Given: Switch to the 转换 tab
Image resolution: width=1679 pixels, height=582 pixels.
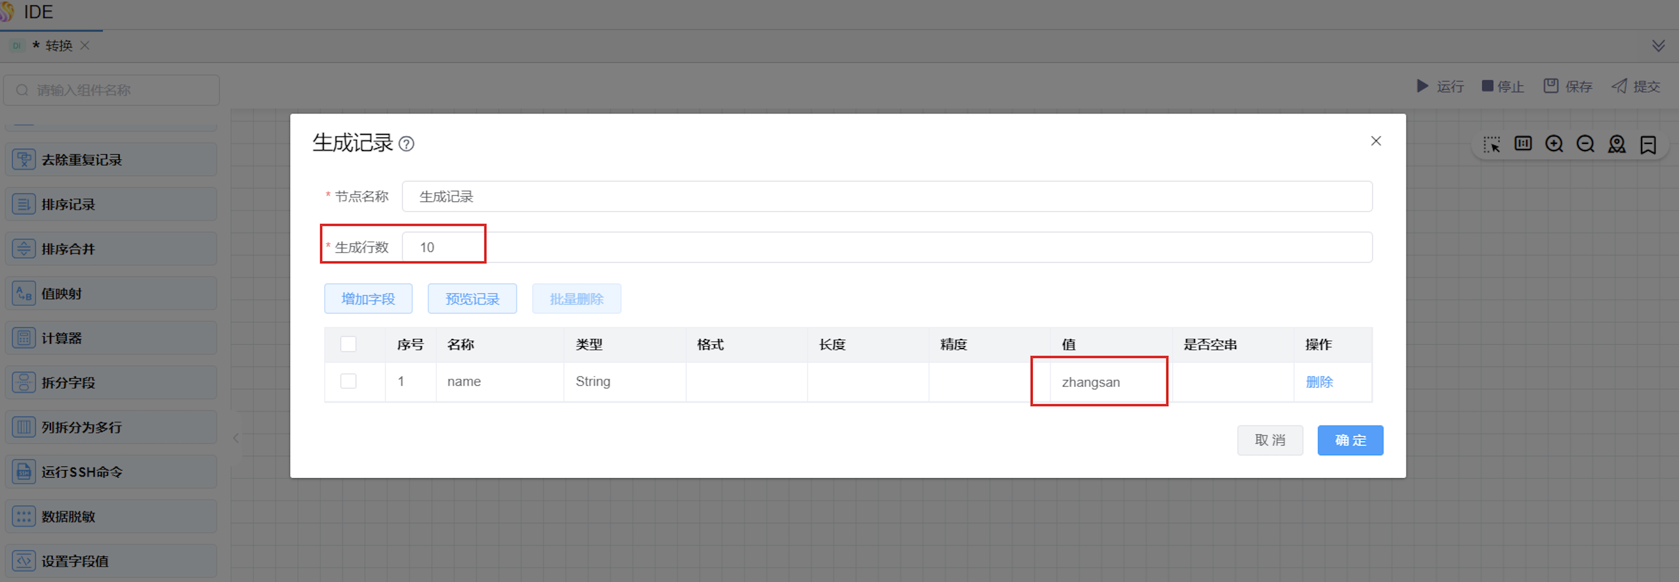Looking at the screenshot, I should pyautogui.click(x=58, y=46).
